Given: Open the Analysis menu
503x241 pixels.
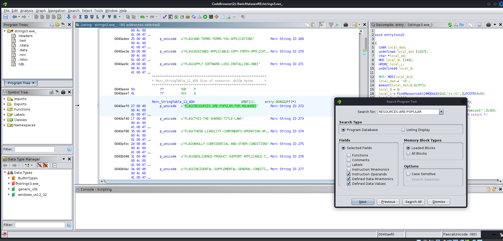Looking at the screenshot, I should pyautogui.click(x=27, y=11).
